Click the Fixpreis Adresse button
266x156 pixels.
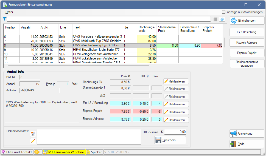(x=247, y=42)
